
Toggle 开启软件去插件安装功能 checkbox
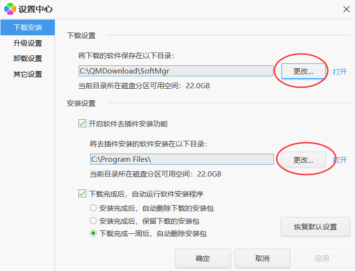coord(82,124)
